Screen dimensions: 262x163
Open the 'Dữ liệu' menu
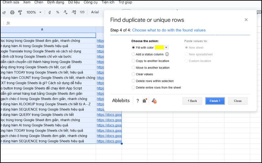(x=74, y=2)
